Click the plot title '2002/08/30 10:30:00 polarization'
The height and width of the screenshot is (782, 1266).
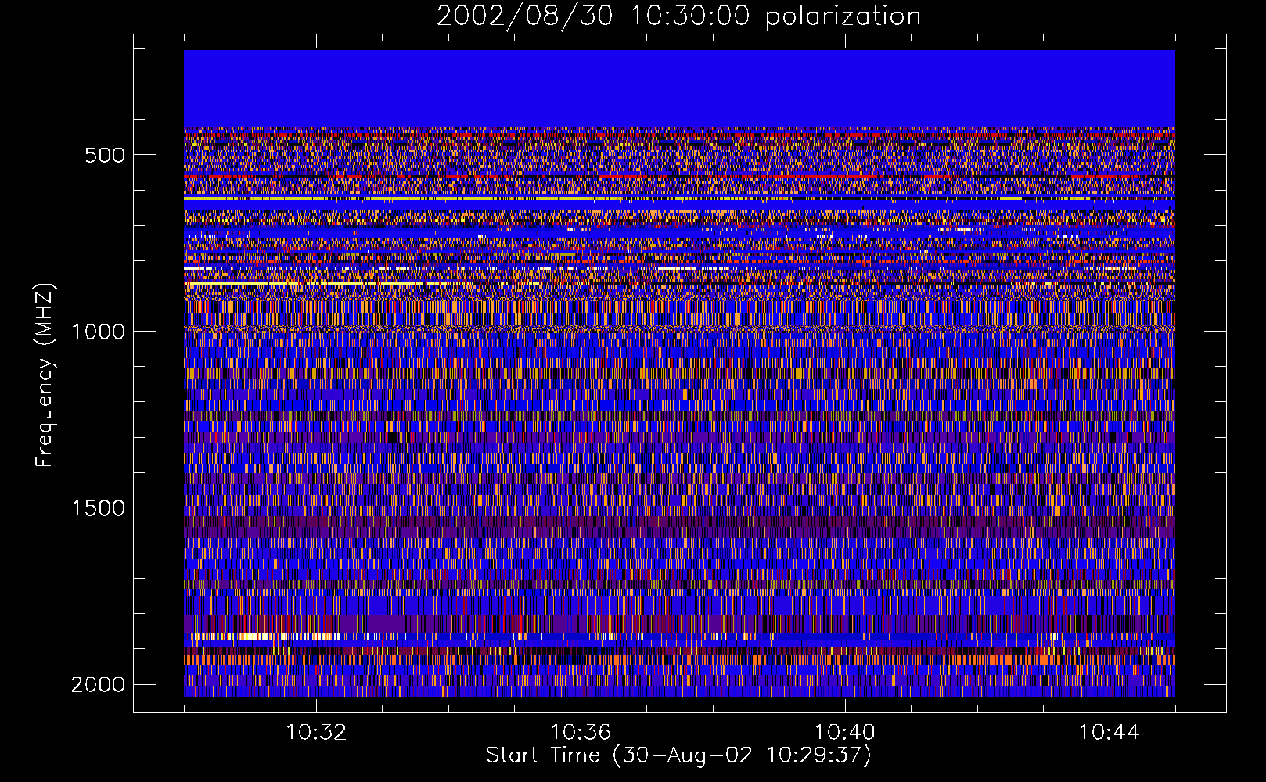click(x=678, y=16)
